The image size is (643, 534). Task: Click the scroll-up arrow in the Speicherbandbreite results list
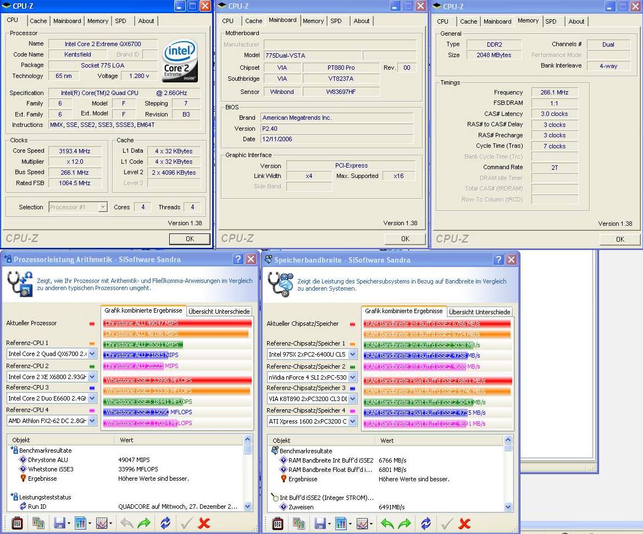tap(508, 440)
